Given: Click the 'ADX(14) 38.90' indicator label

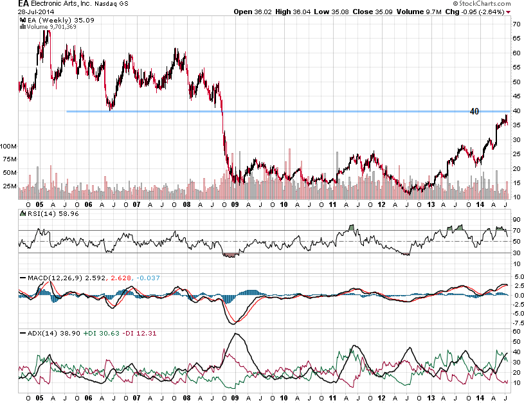Looking at the screenshot, I should coord(54,333).
